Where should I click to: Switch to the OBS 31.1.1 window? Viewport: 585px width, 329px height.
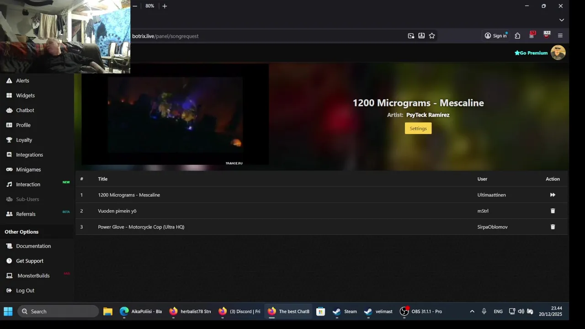(421, 312)
